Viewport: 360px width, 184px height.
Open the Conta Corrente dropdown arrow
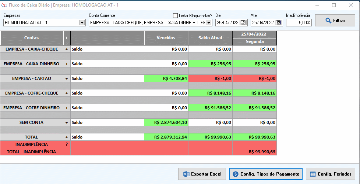click(208, 22)
